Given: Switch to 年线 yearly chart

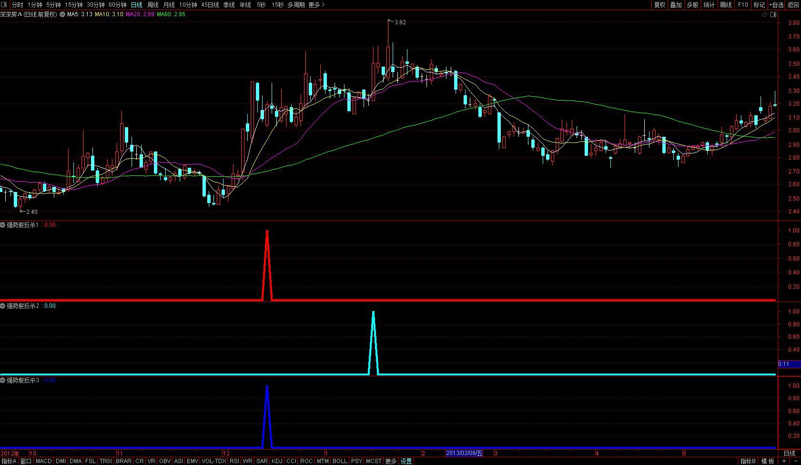Looking at the screenshot, I should pyautogui.click(x=245, y=5).
